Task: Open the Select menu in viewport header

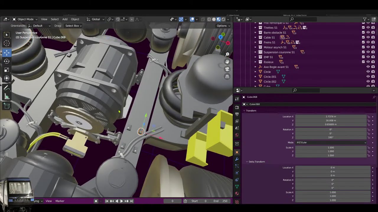Action: coord(55,19)
